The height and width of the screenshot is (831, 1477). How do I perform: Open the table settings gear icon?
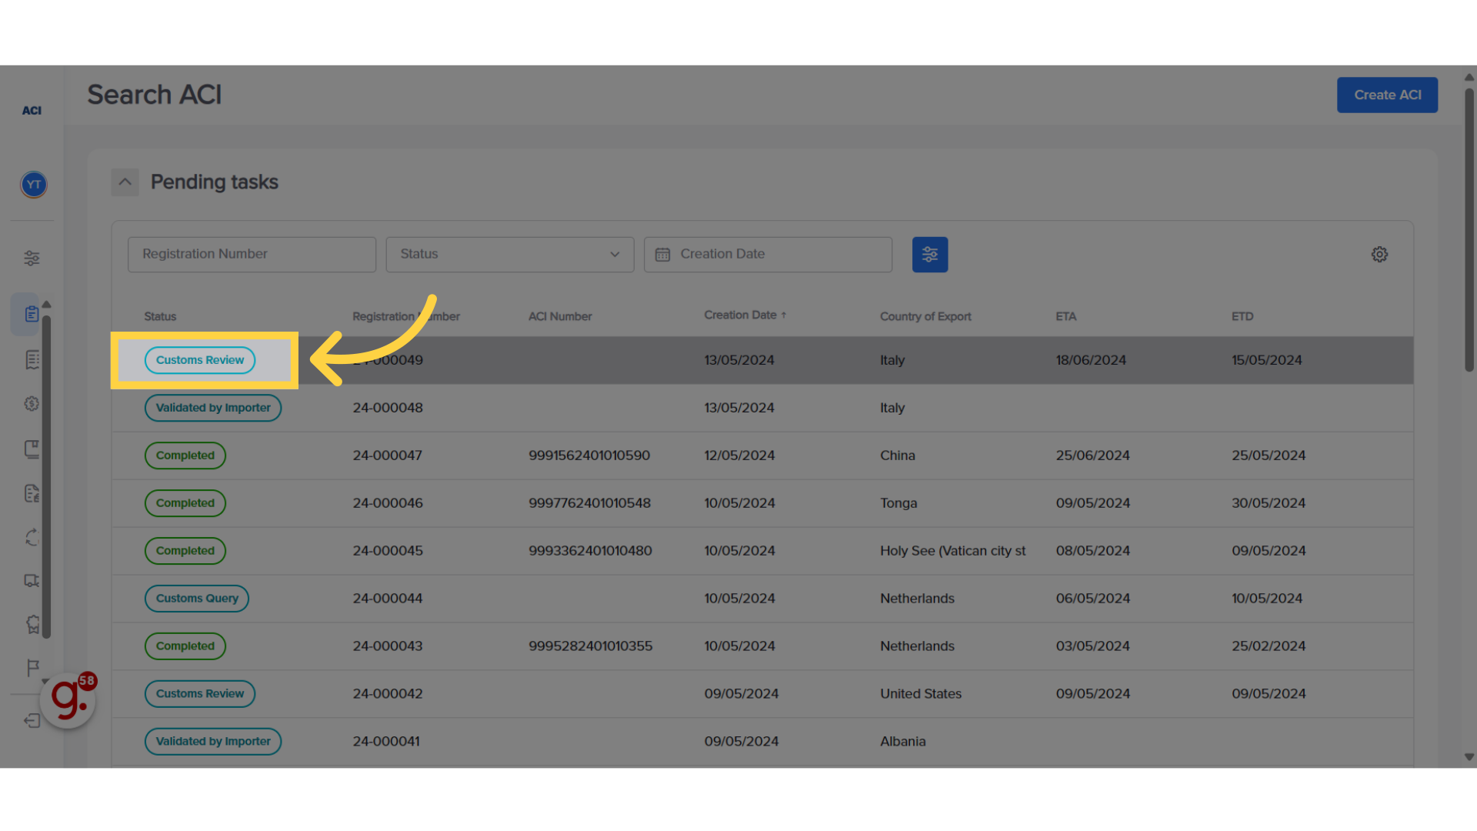1379,254
